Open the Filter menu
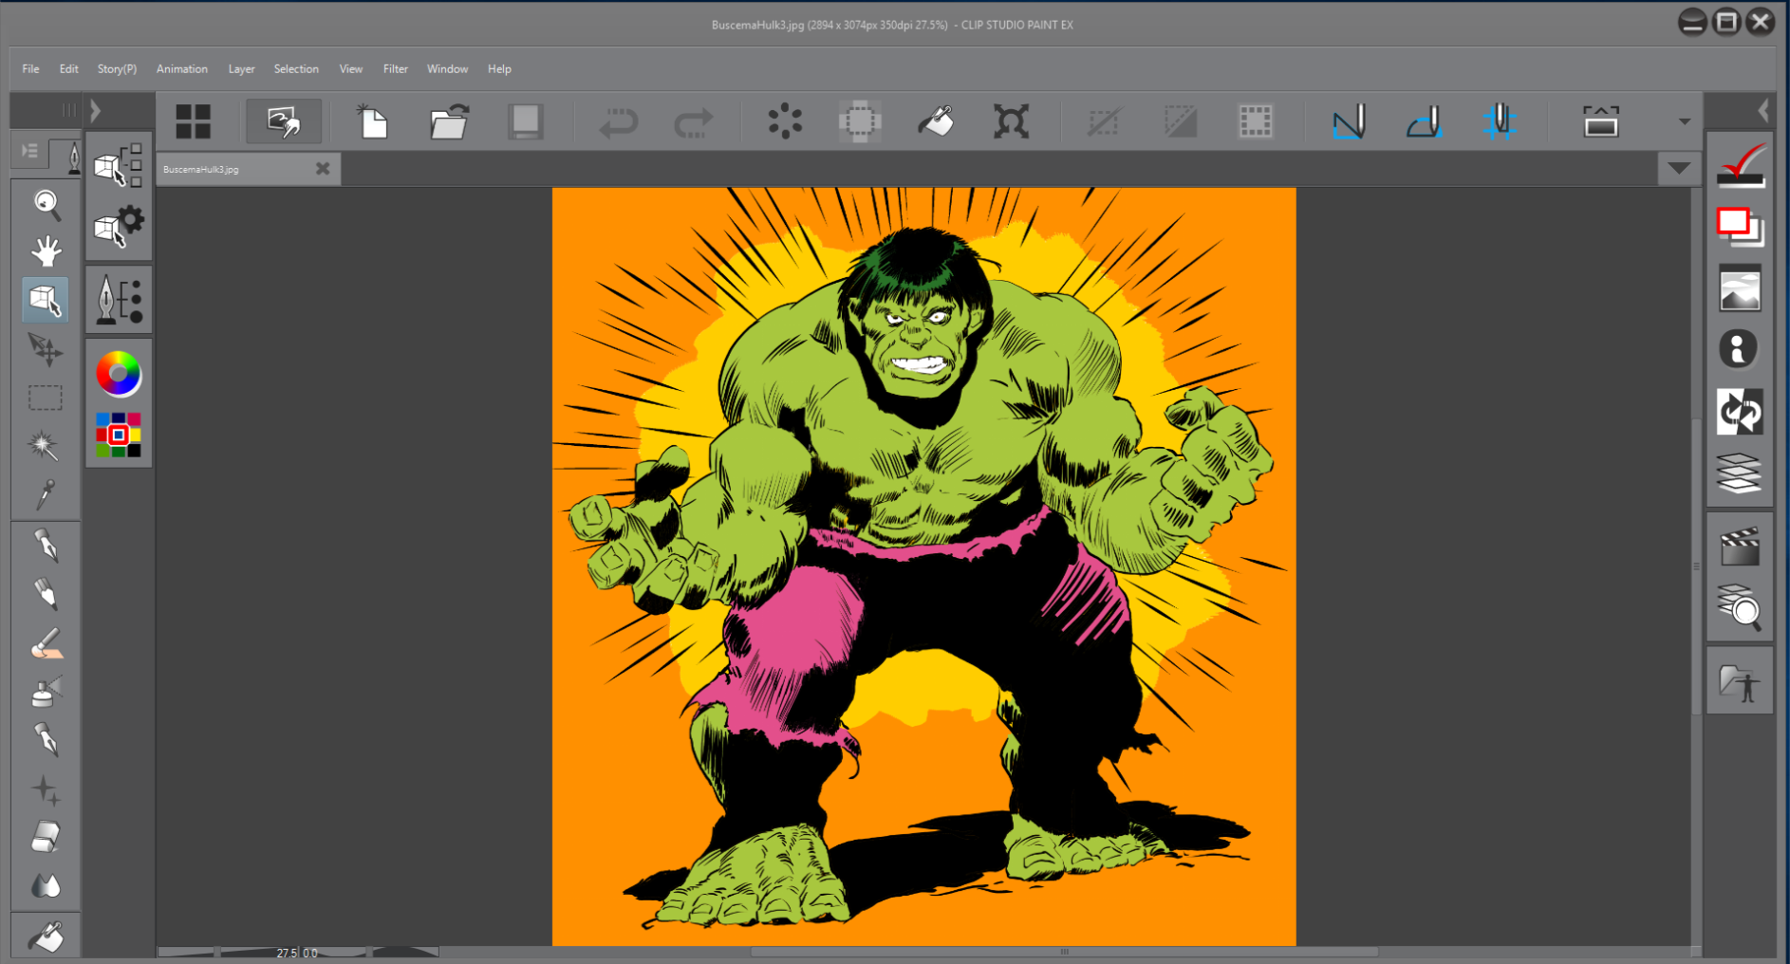Screen dimensions: 1790x964 396,69
